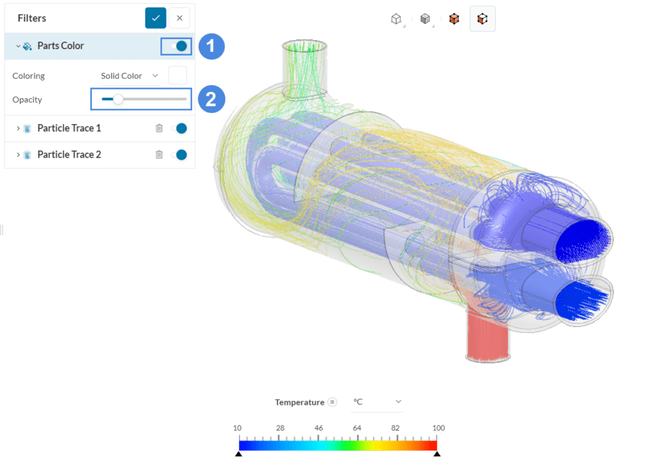654x458 pixels.
Task: Select the orange shaded cube view icon
Action: 453,19
